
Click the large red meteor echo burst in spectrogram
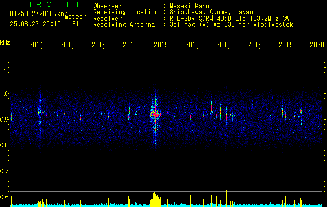(155, 114)
